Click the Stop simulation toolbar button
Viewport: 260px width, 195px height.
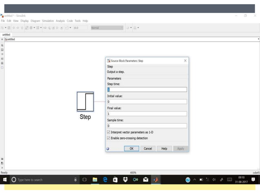point(62,28)
